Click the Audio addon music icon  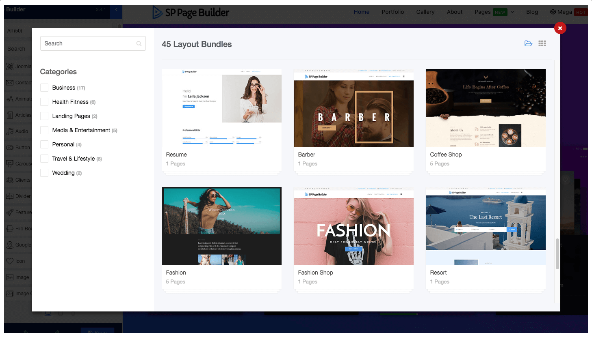10,131
